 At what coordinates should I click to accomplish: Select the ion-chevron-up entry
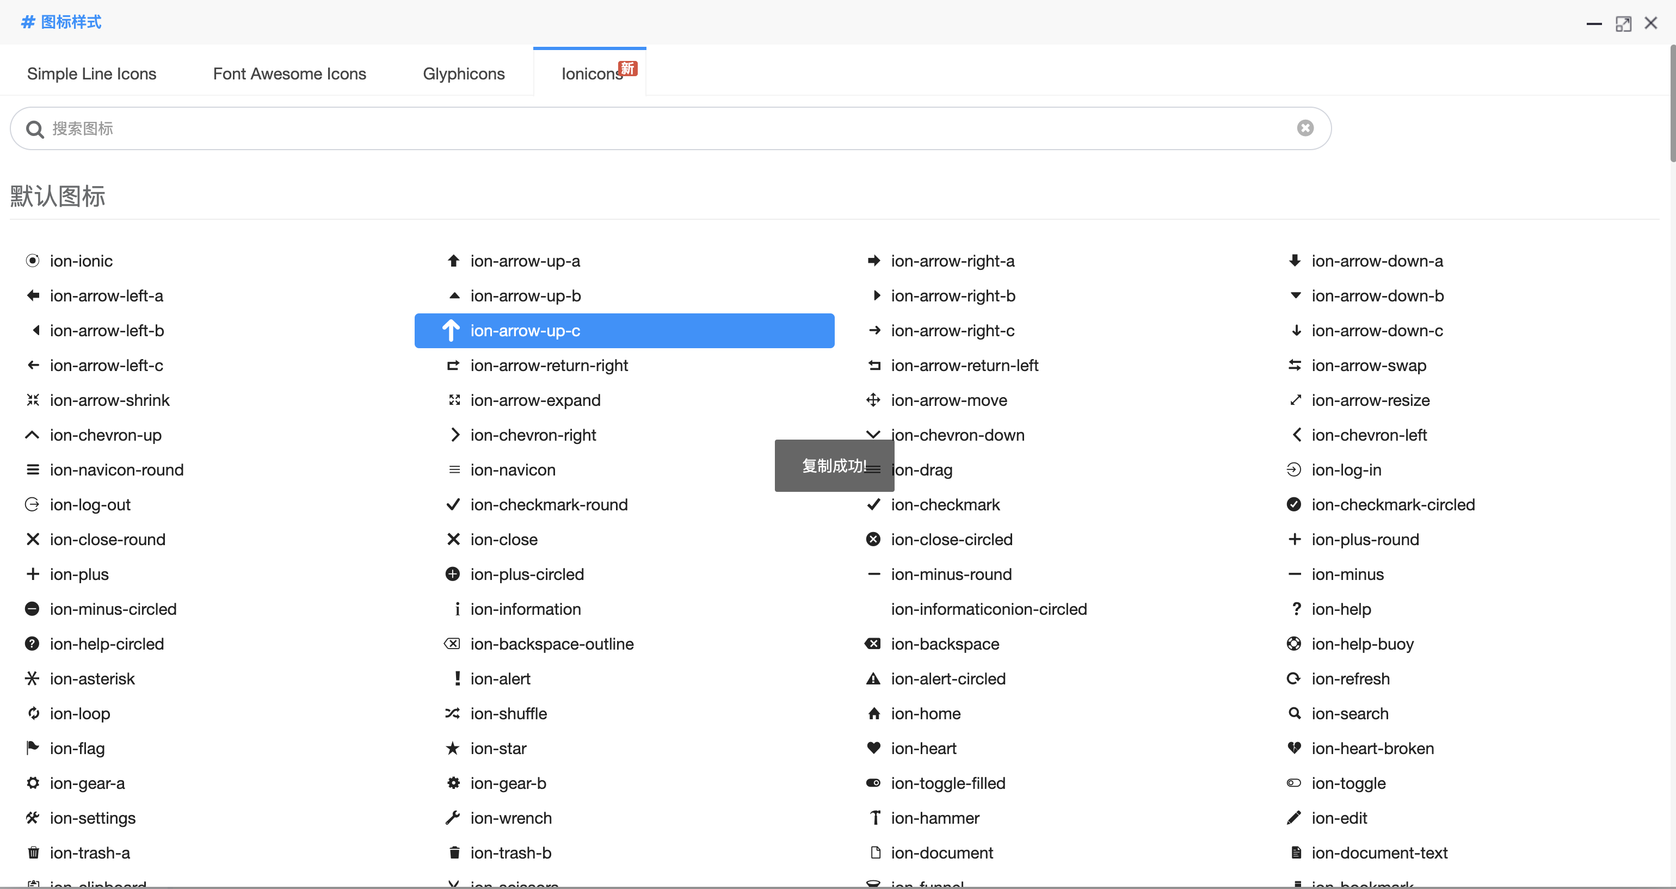tap(106, 435)
